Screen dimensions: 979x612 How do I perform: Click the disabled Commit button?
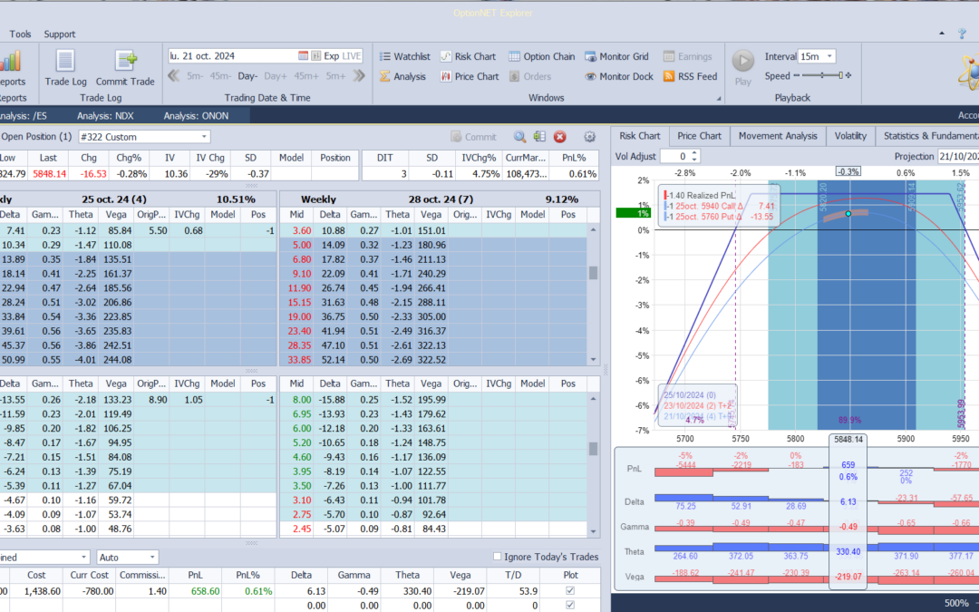tap(473, 137)
